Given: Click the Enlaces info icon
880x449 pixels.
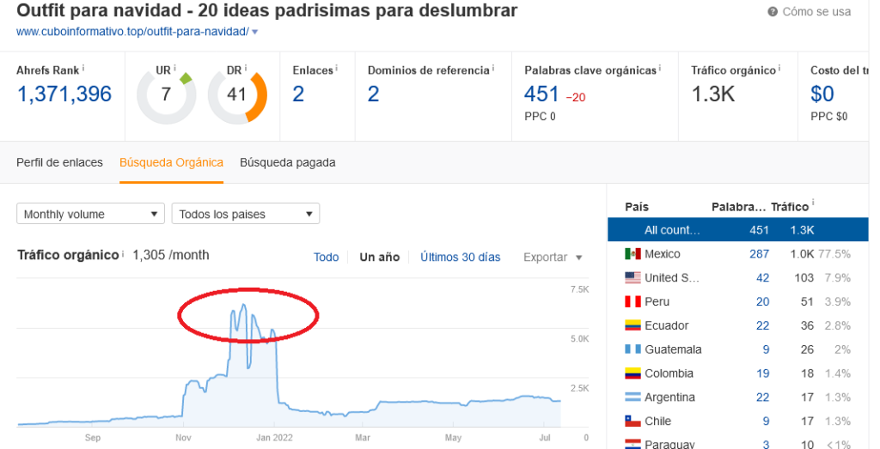Looking at the screenshot, I should pos(337,68).
